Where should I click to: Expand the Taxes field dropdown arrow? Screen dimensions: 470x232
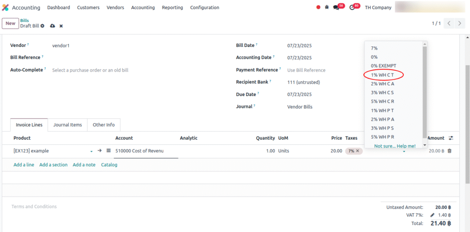[x=404, y=152]
